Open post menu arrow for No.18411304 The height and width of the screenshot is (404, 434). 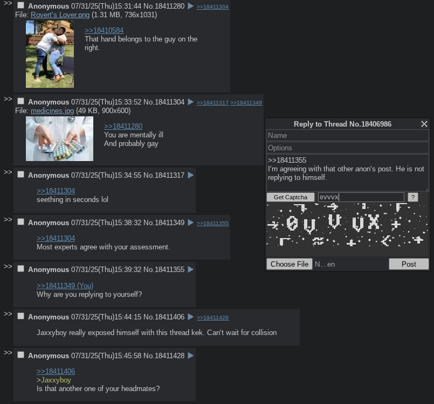click(x=191, y=102)
